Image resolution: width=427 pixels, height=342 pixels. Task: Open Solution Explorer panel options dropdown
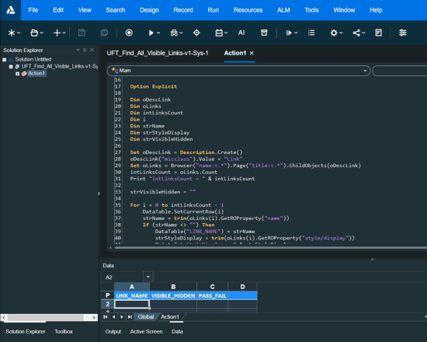click(x=78, y=50)
